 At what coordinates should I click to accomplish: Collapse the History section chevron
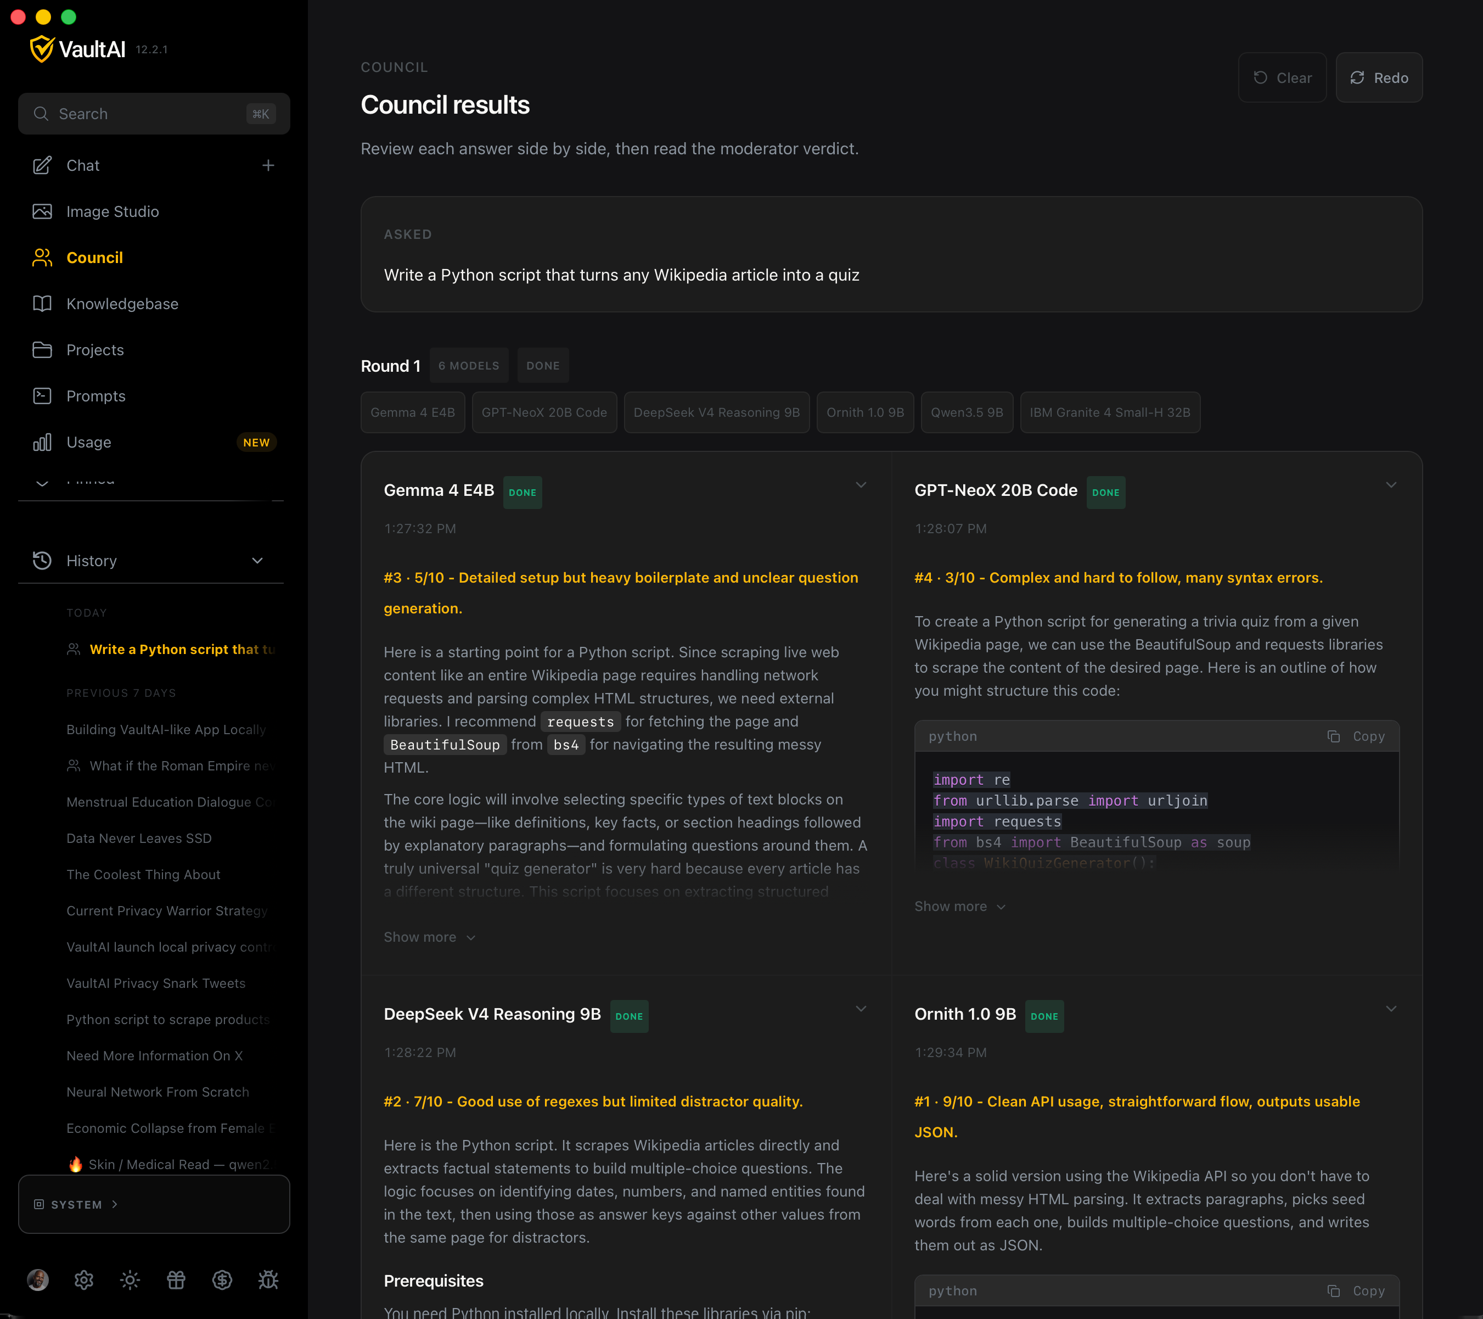tap(257, 561)
